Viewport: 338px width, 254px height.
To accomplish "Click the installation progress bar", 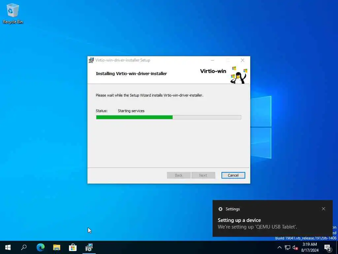I will point(169,117).
